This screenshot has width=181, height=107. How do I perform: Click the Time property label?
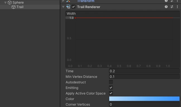(69, 71)
